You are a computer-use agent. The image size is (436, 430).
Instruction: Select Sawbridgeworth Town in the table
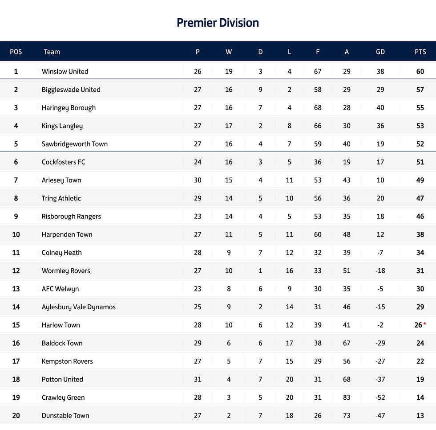point(75,144)
